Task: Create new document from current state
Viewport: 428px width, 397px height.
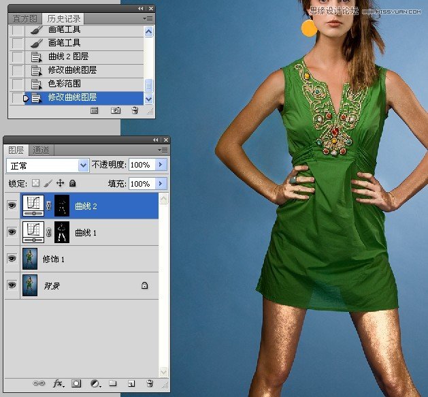Action: (x=95, y=110)
